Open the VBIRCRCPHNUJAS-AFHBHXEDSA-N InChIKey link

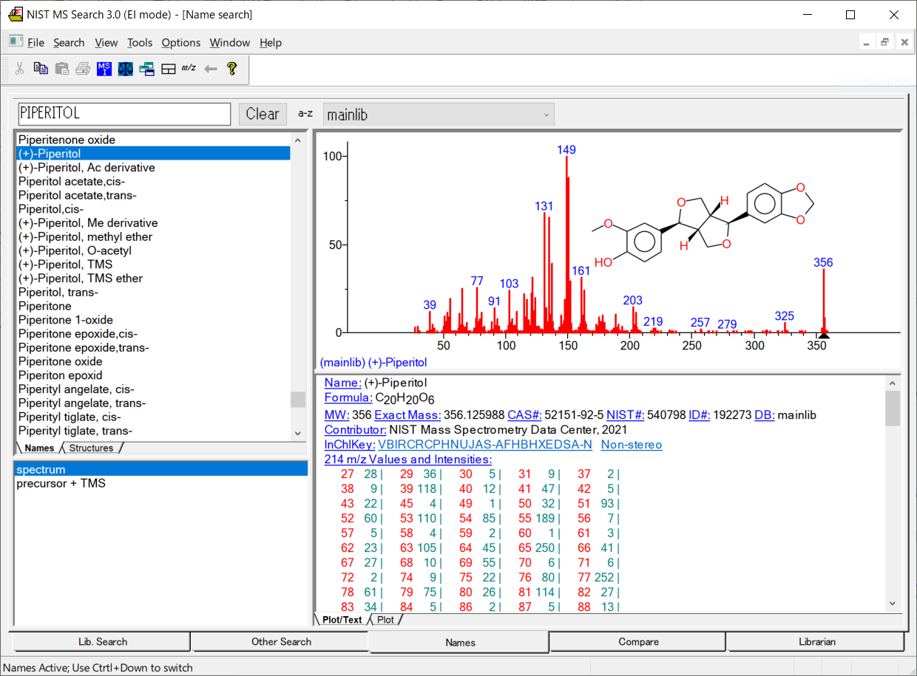tap(485, 445)
